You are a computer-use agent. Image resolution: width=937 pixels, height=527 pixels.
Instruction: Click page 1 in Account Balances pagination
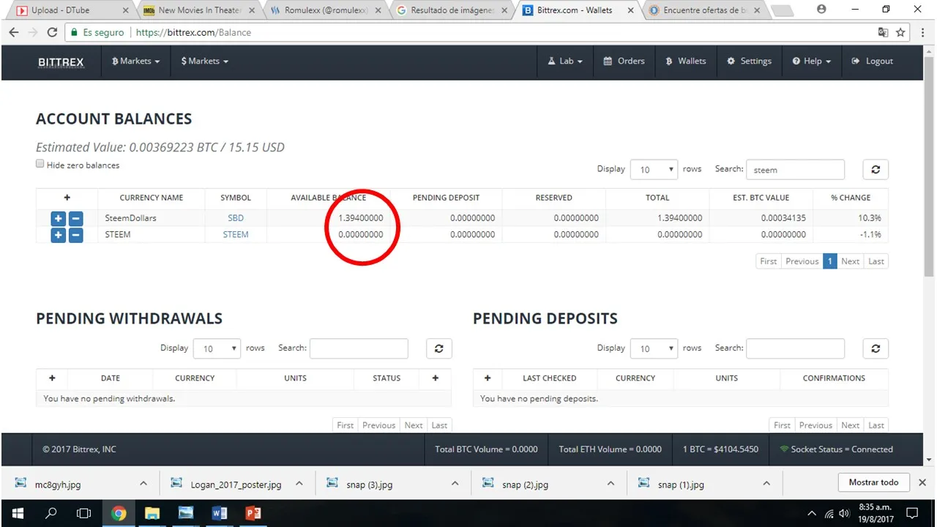point(830,261)
